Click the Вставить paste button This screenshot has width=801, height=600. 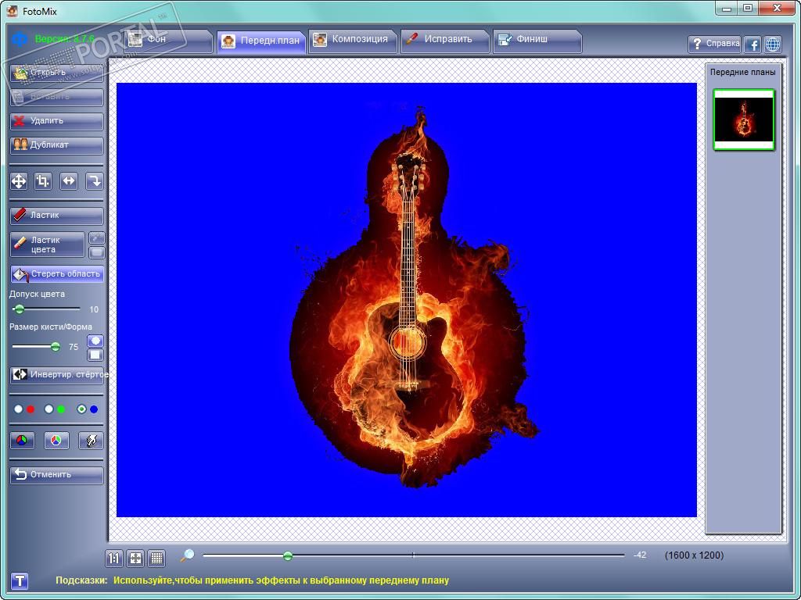[56, 96]
